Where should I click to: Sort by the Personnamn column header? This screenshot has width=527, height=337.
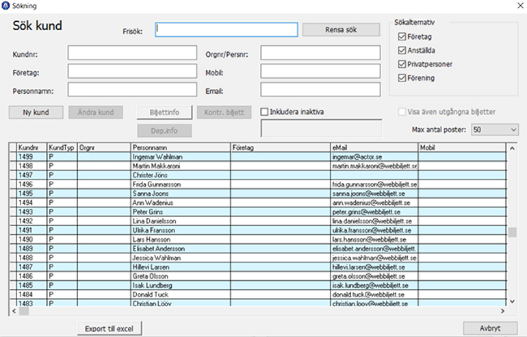coord(181,148)
